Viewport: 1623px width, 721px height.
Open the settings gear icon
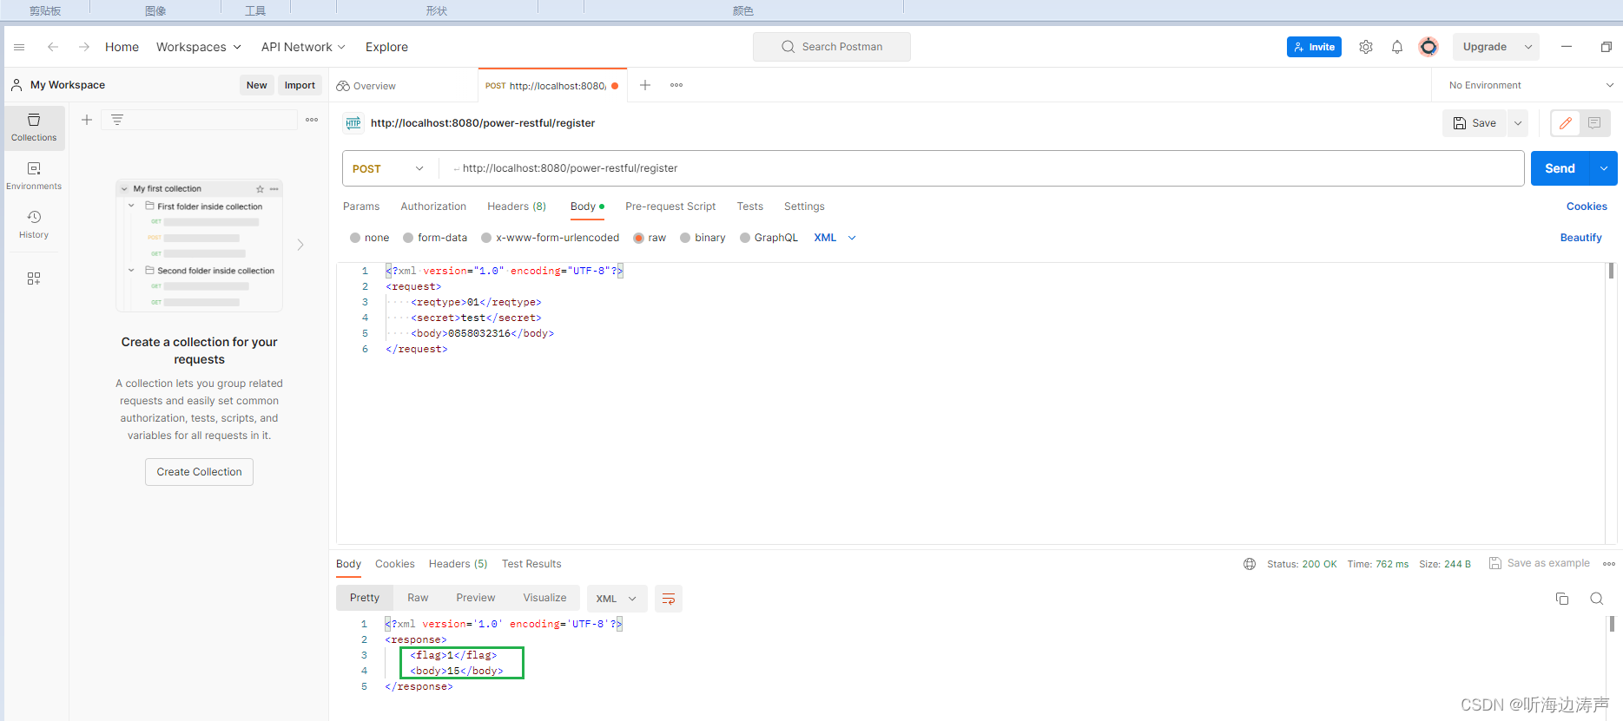coord(1366,47)
